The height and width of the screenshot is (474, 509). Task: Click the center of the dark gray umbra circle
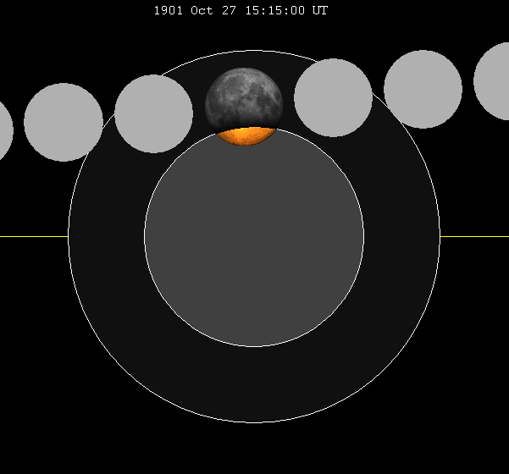[254, 237]
